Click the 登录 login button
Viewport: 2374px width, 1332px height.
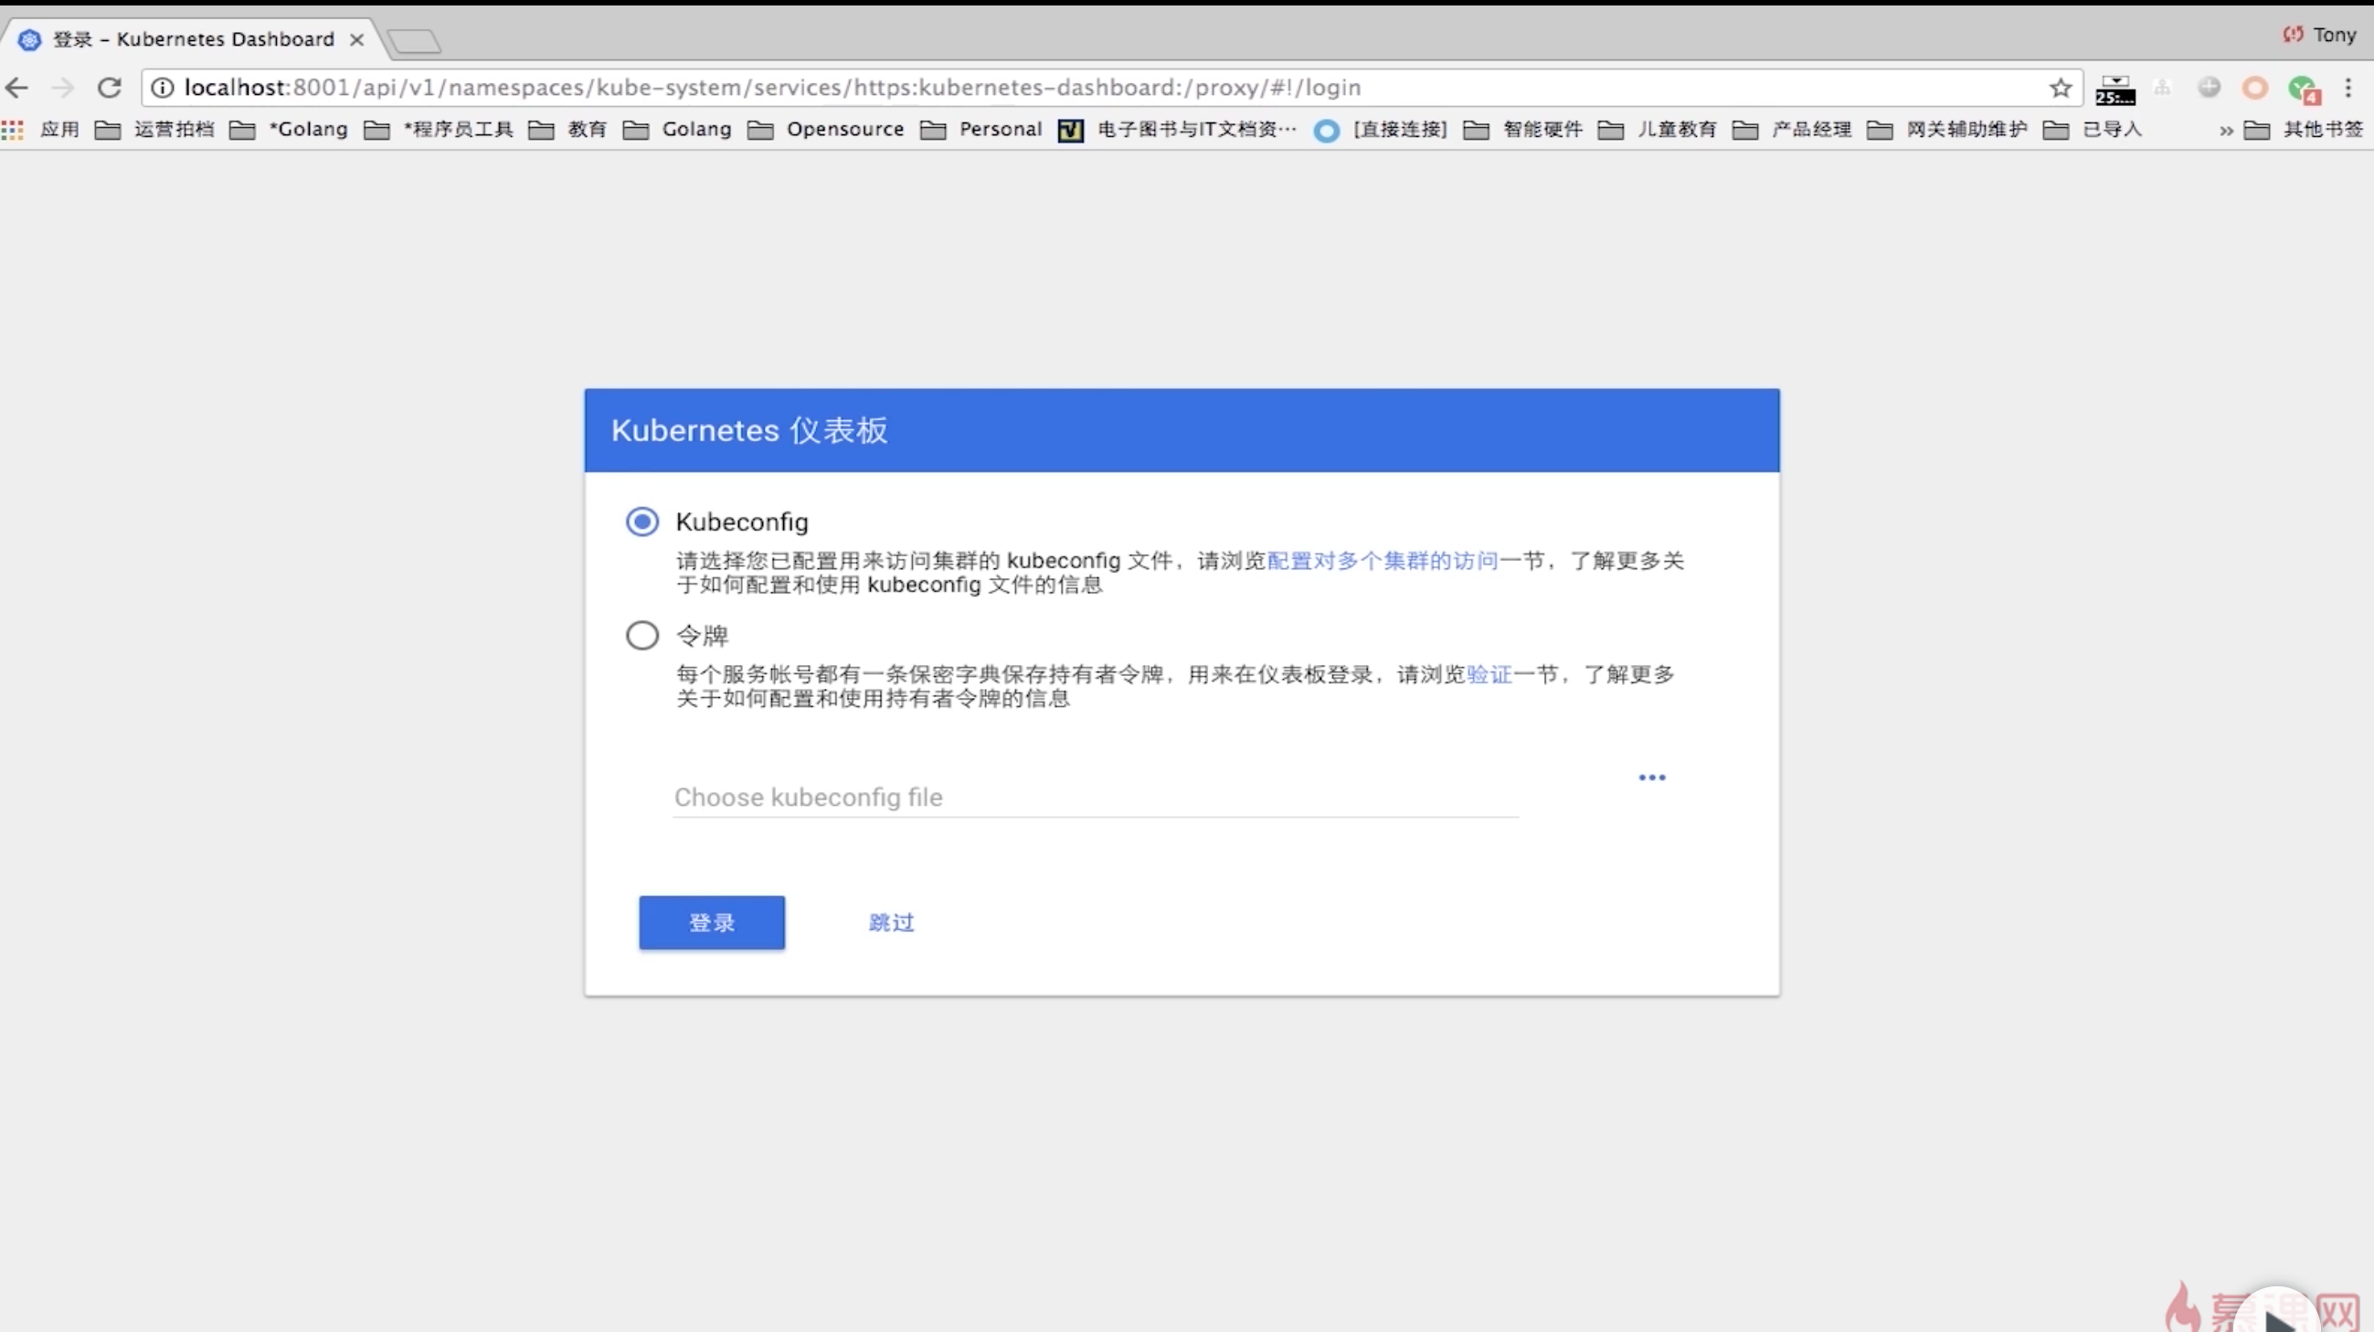point(712,922)
